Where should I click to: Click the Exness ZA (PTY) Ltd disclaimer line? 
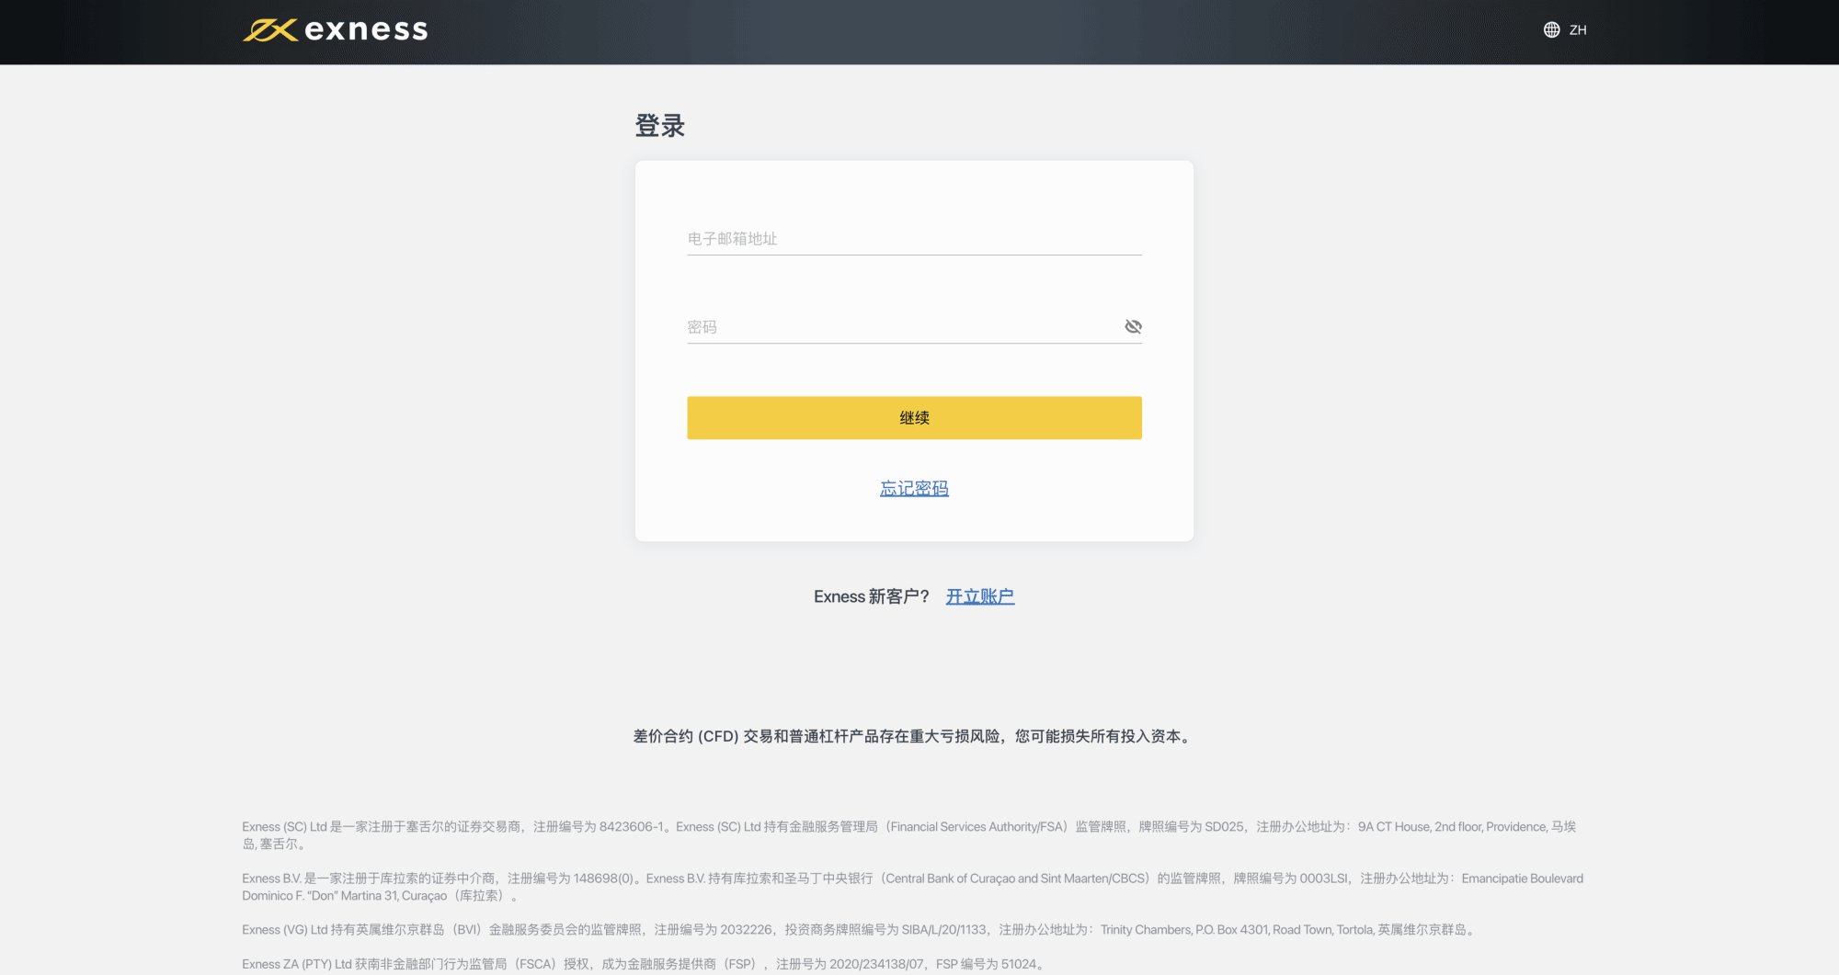645,964
